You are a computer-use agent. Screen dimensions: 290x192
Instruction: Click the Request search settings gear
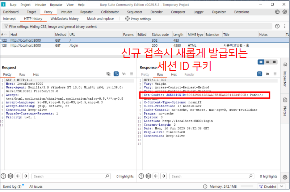10,176
